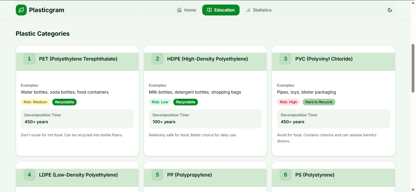Switch to the Statistics tab
Screen dimensions: 415x192
(259, 10)
